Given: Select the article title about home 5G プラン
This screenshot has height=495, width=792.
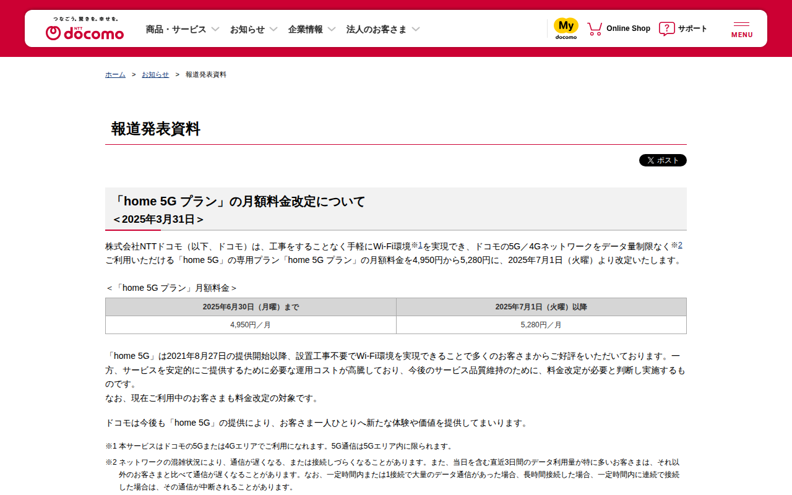Looking at the screenshot, I should coord(239,201).
